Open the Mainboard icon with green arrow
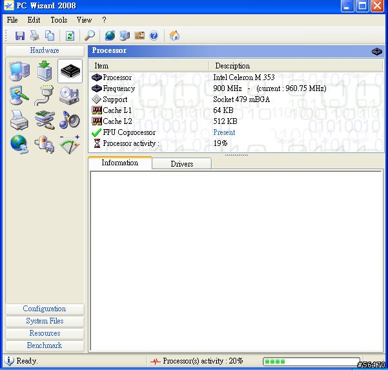This screenshot has width=388, height=370. tap(45, 71)
